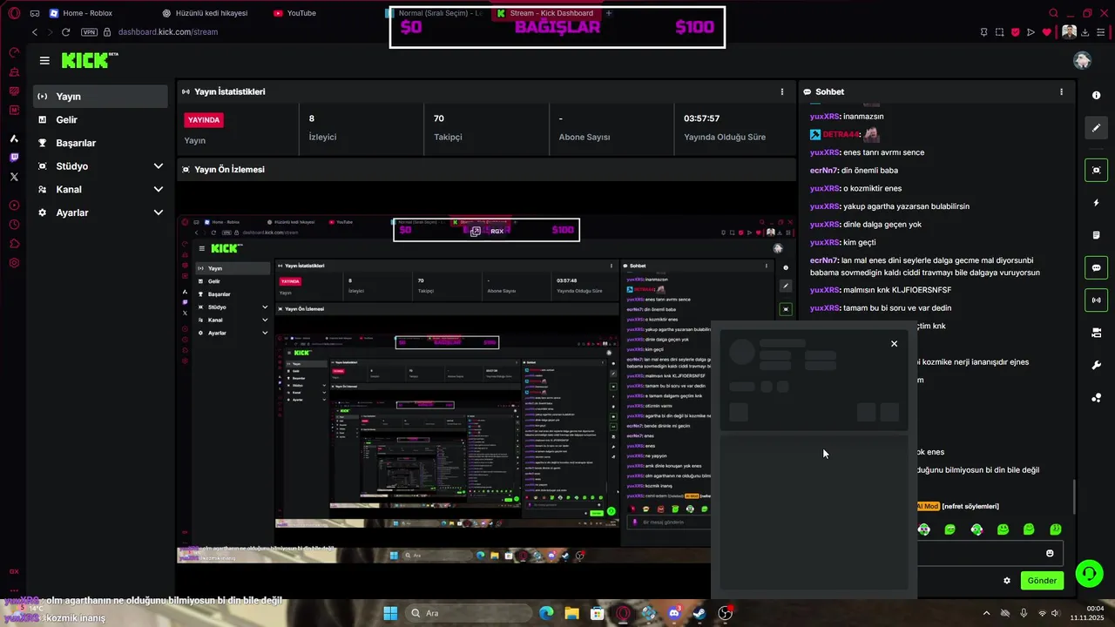Click username ecrNn7 on din önemli baba
1115x627 pixels.
[823, 171]
